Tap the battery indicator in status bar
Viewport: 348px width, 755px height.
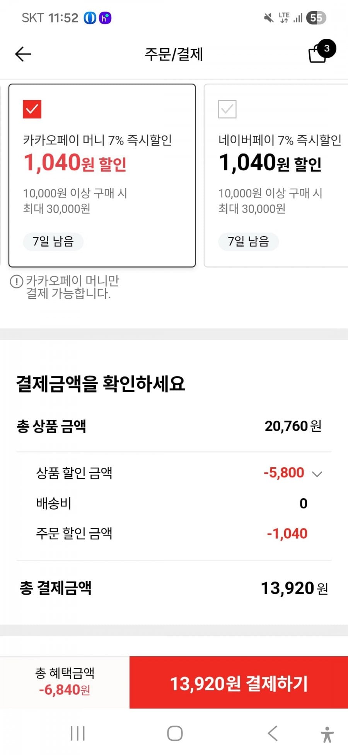point(316,18)
